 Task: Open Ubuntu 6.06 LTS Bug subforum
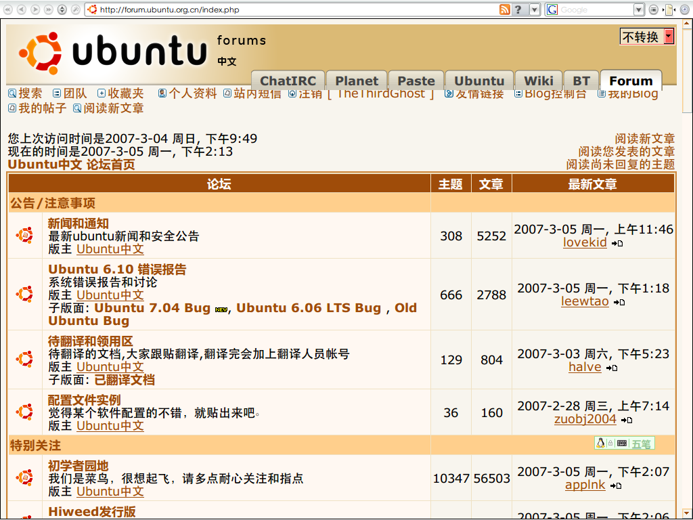pyautogui.click(x=309, y=308)
